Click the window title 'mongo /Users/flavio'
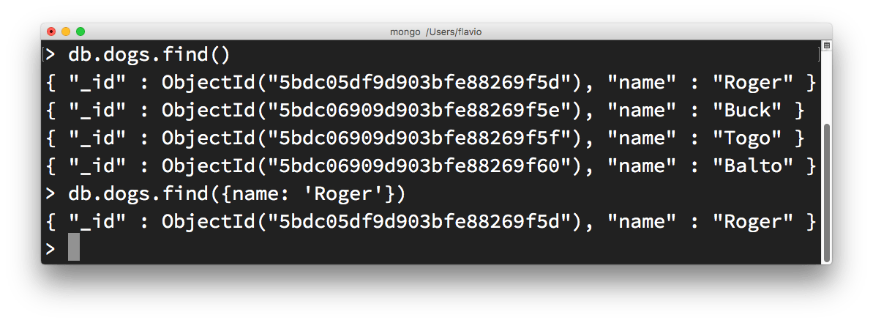This screenshot has width=873, height=323. pos(436,31)
